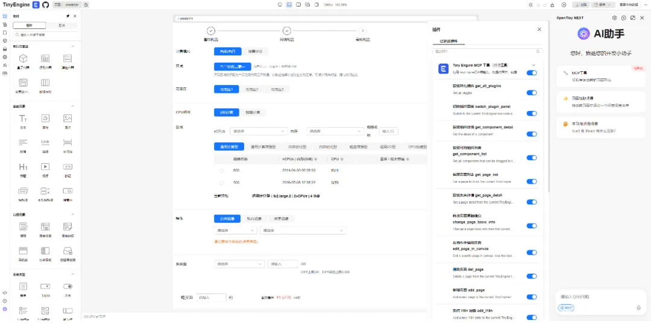Toggle change_page_basic_info tool switch
651x323 pixels.
tap(532, 226)
